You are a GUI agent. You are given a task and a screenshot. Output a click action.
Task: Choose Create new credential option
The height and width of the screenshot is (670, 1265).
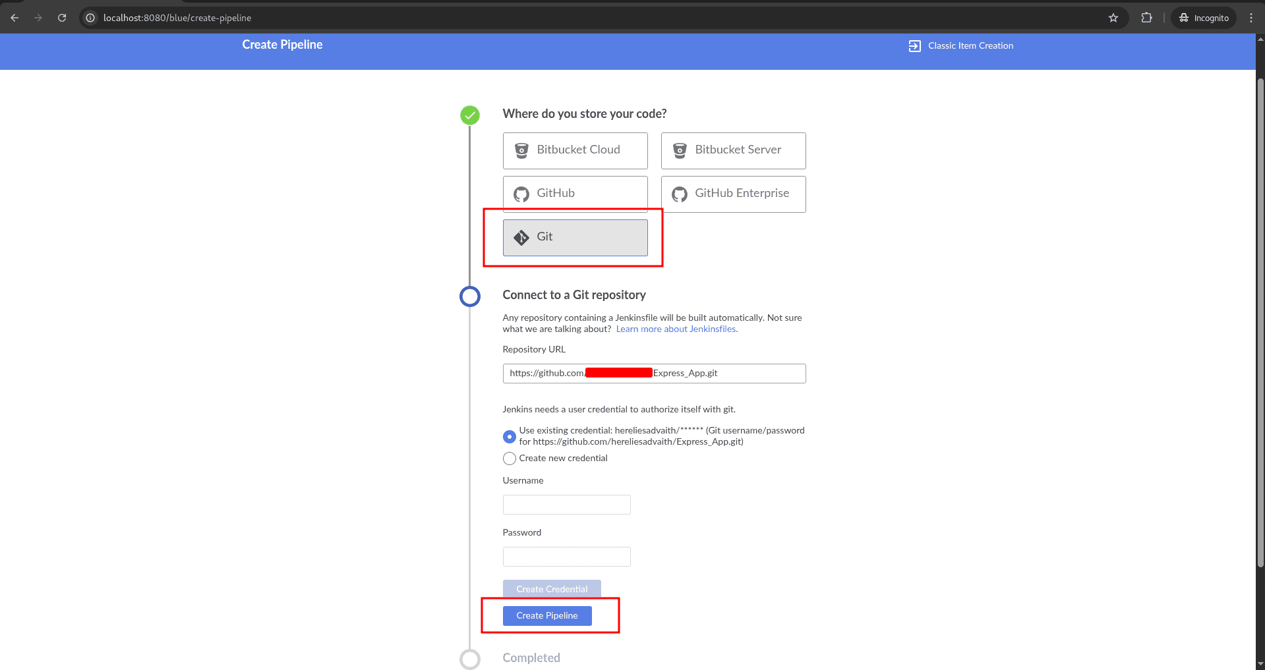509,459
